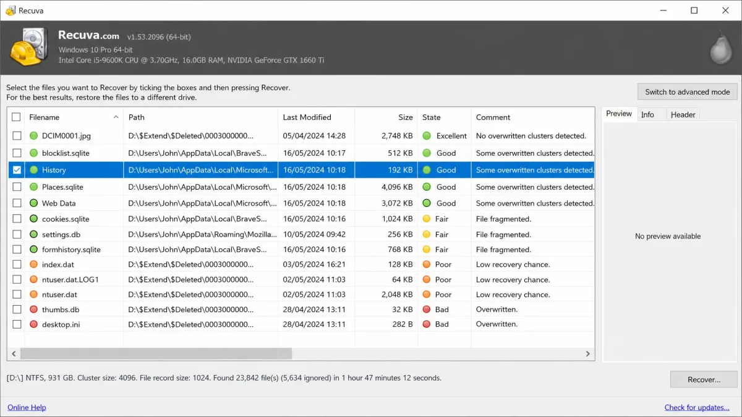Toggle the select-all checkbox in the header
The image size is (742, 417).
[x=17, y=117]
